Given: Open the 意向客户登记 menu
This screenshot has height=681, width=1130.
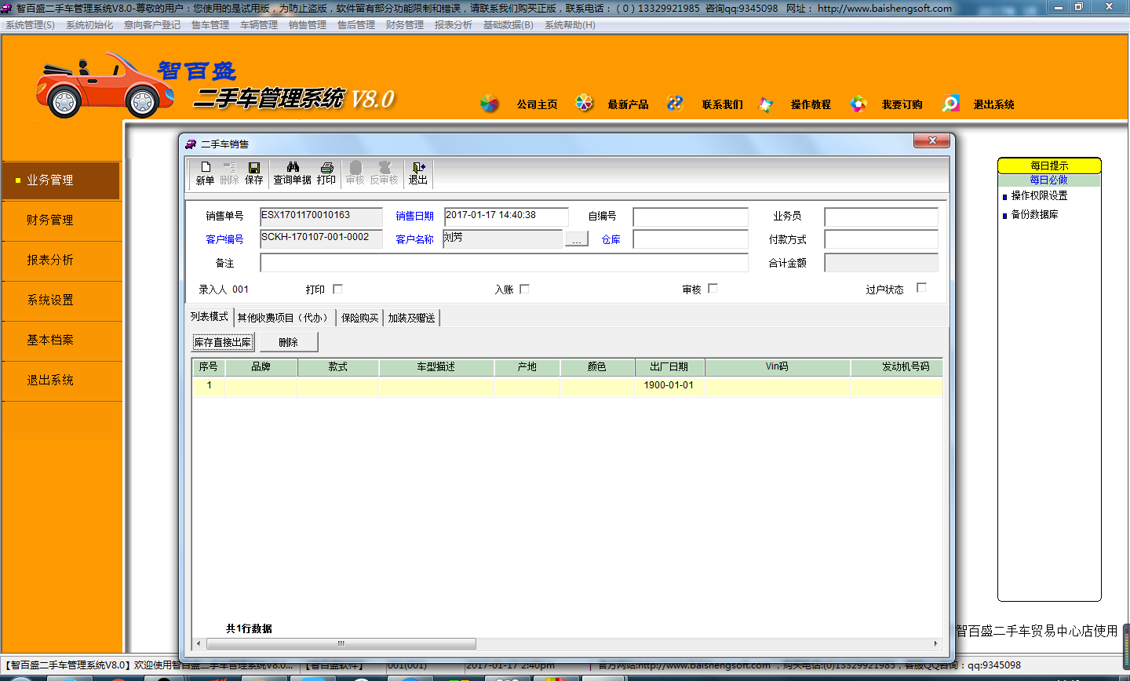Looking at the screenshot, I should point(152,25).
